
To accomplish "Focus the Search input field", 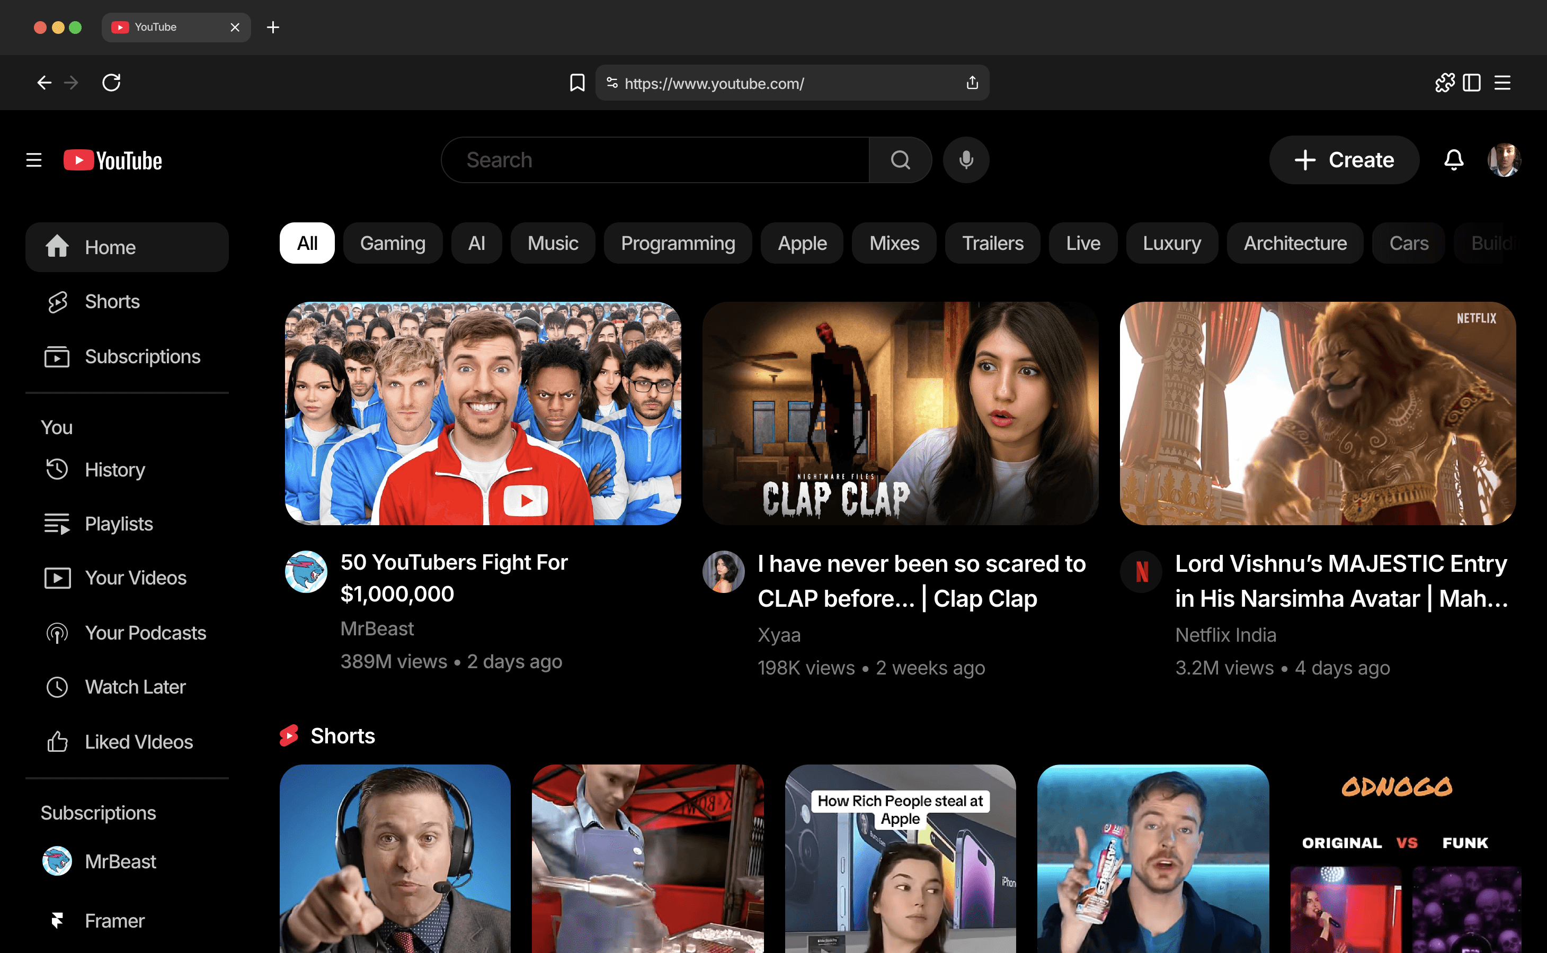I will (655, 160).
